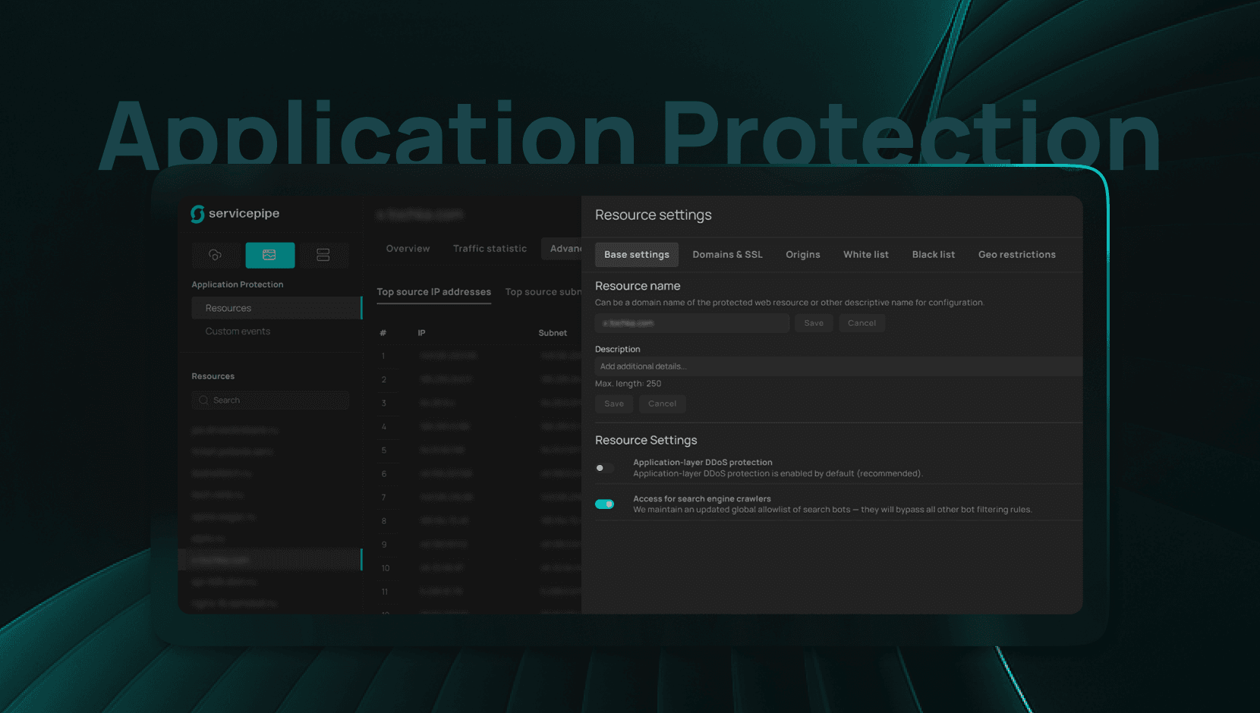Screen dimensions: 1260x713
Task: Switch to White list tab
Action: [866, 255]
